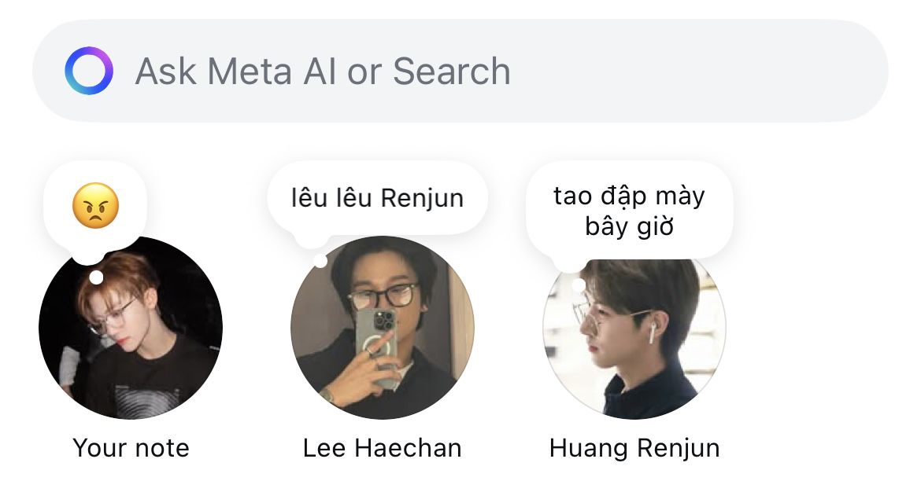This screenshot has width=921, height=492.
Task: Tap the "Your note" label
Action: pos(131,448)
